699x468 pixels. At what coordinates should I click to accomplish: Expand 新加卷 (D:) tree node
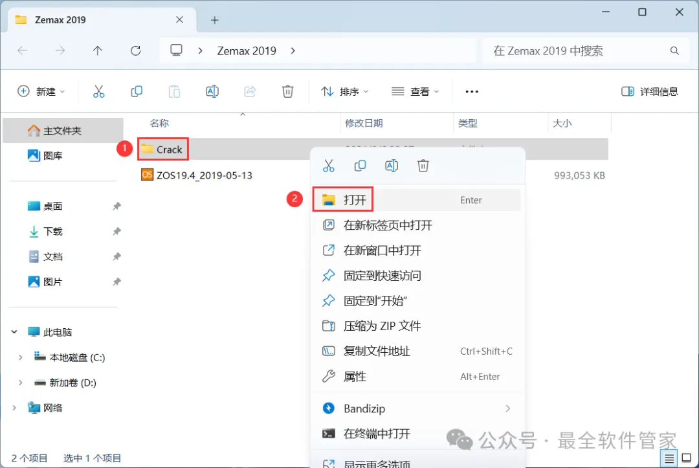pyautogui.click(x=21, y=383)
